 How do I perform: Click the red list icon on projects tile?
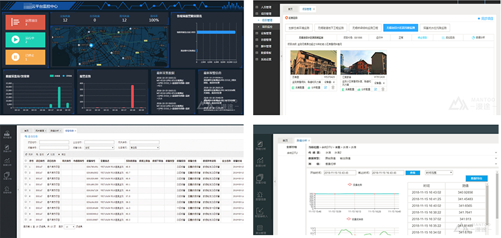tap(16, 22)
